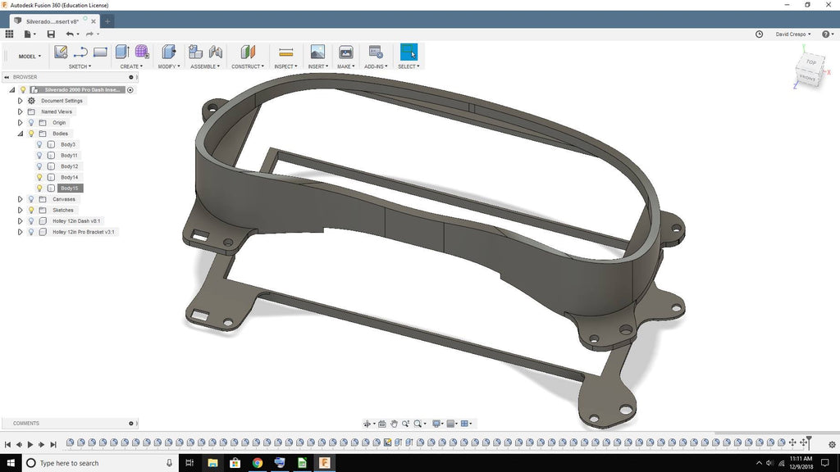Collapse the Bodies folder in browser
This screenshot has height=472, width=840.
tap(21, 134)
